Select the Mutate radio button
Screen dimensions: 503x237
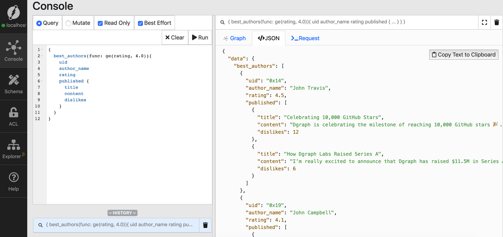click(x=69, y=23)
